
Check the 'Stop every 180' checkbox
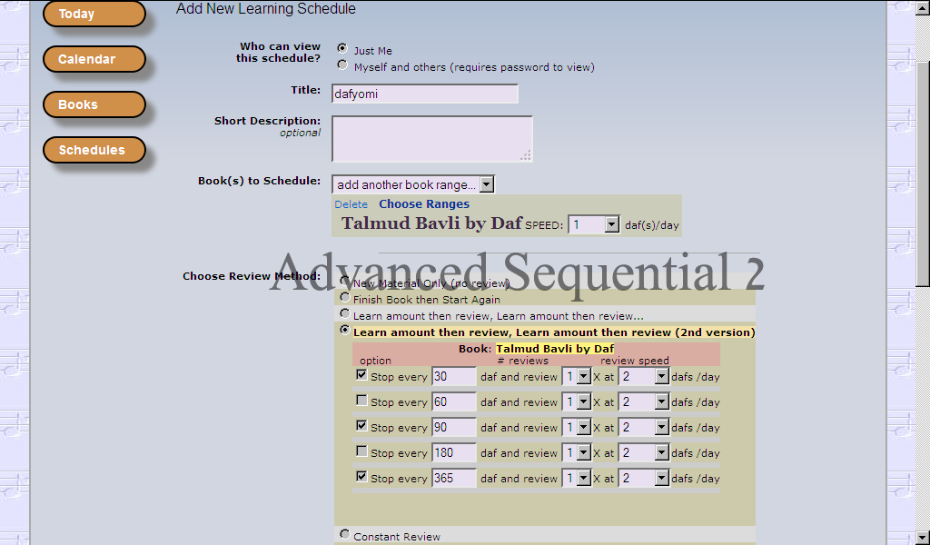(361, 451)
